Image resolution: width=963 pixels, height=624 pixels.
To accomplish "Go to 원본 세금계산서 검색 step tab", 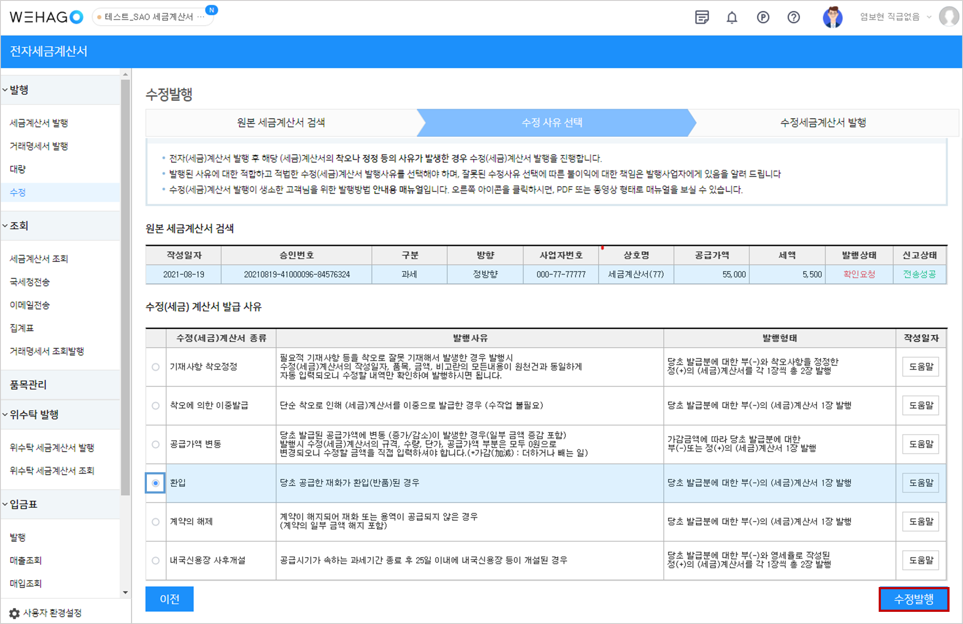I will 281,123.
